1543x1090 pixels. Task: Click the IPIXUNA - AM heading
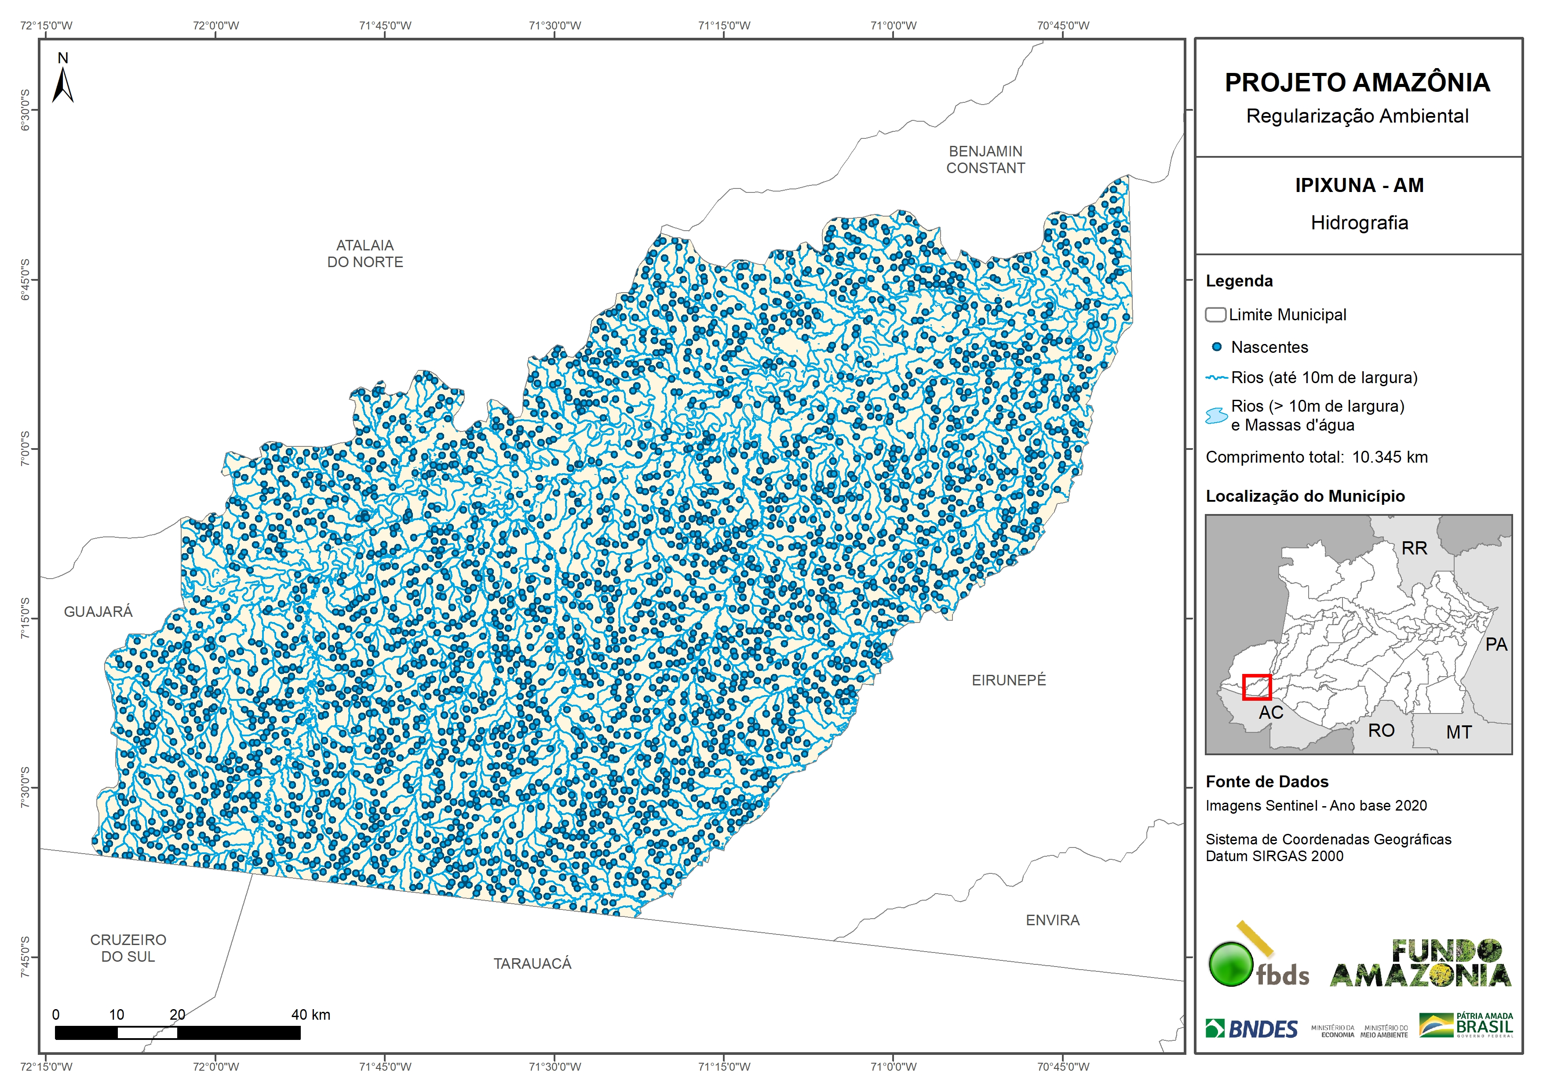(1359, 185)
